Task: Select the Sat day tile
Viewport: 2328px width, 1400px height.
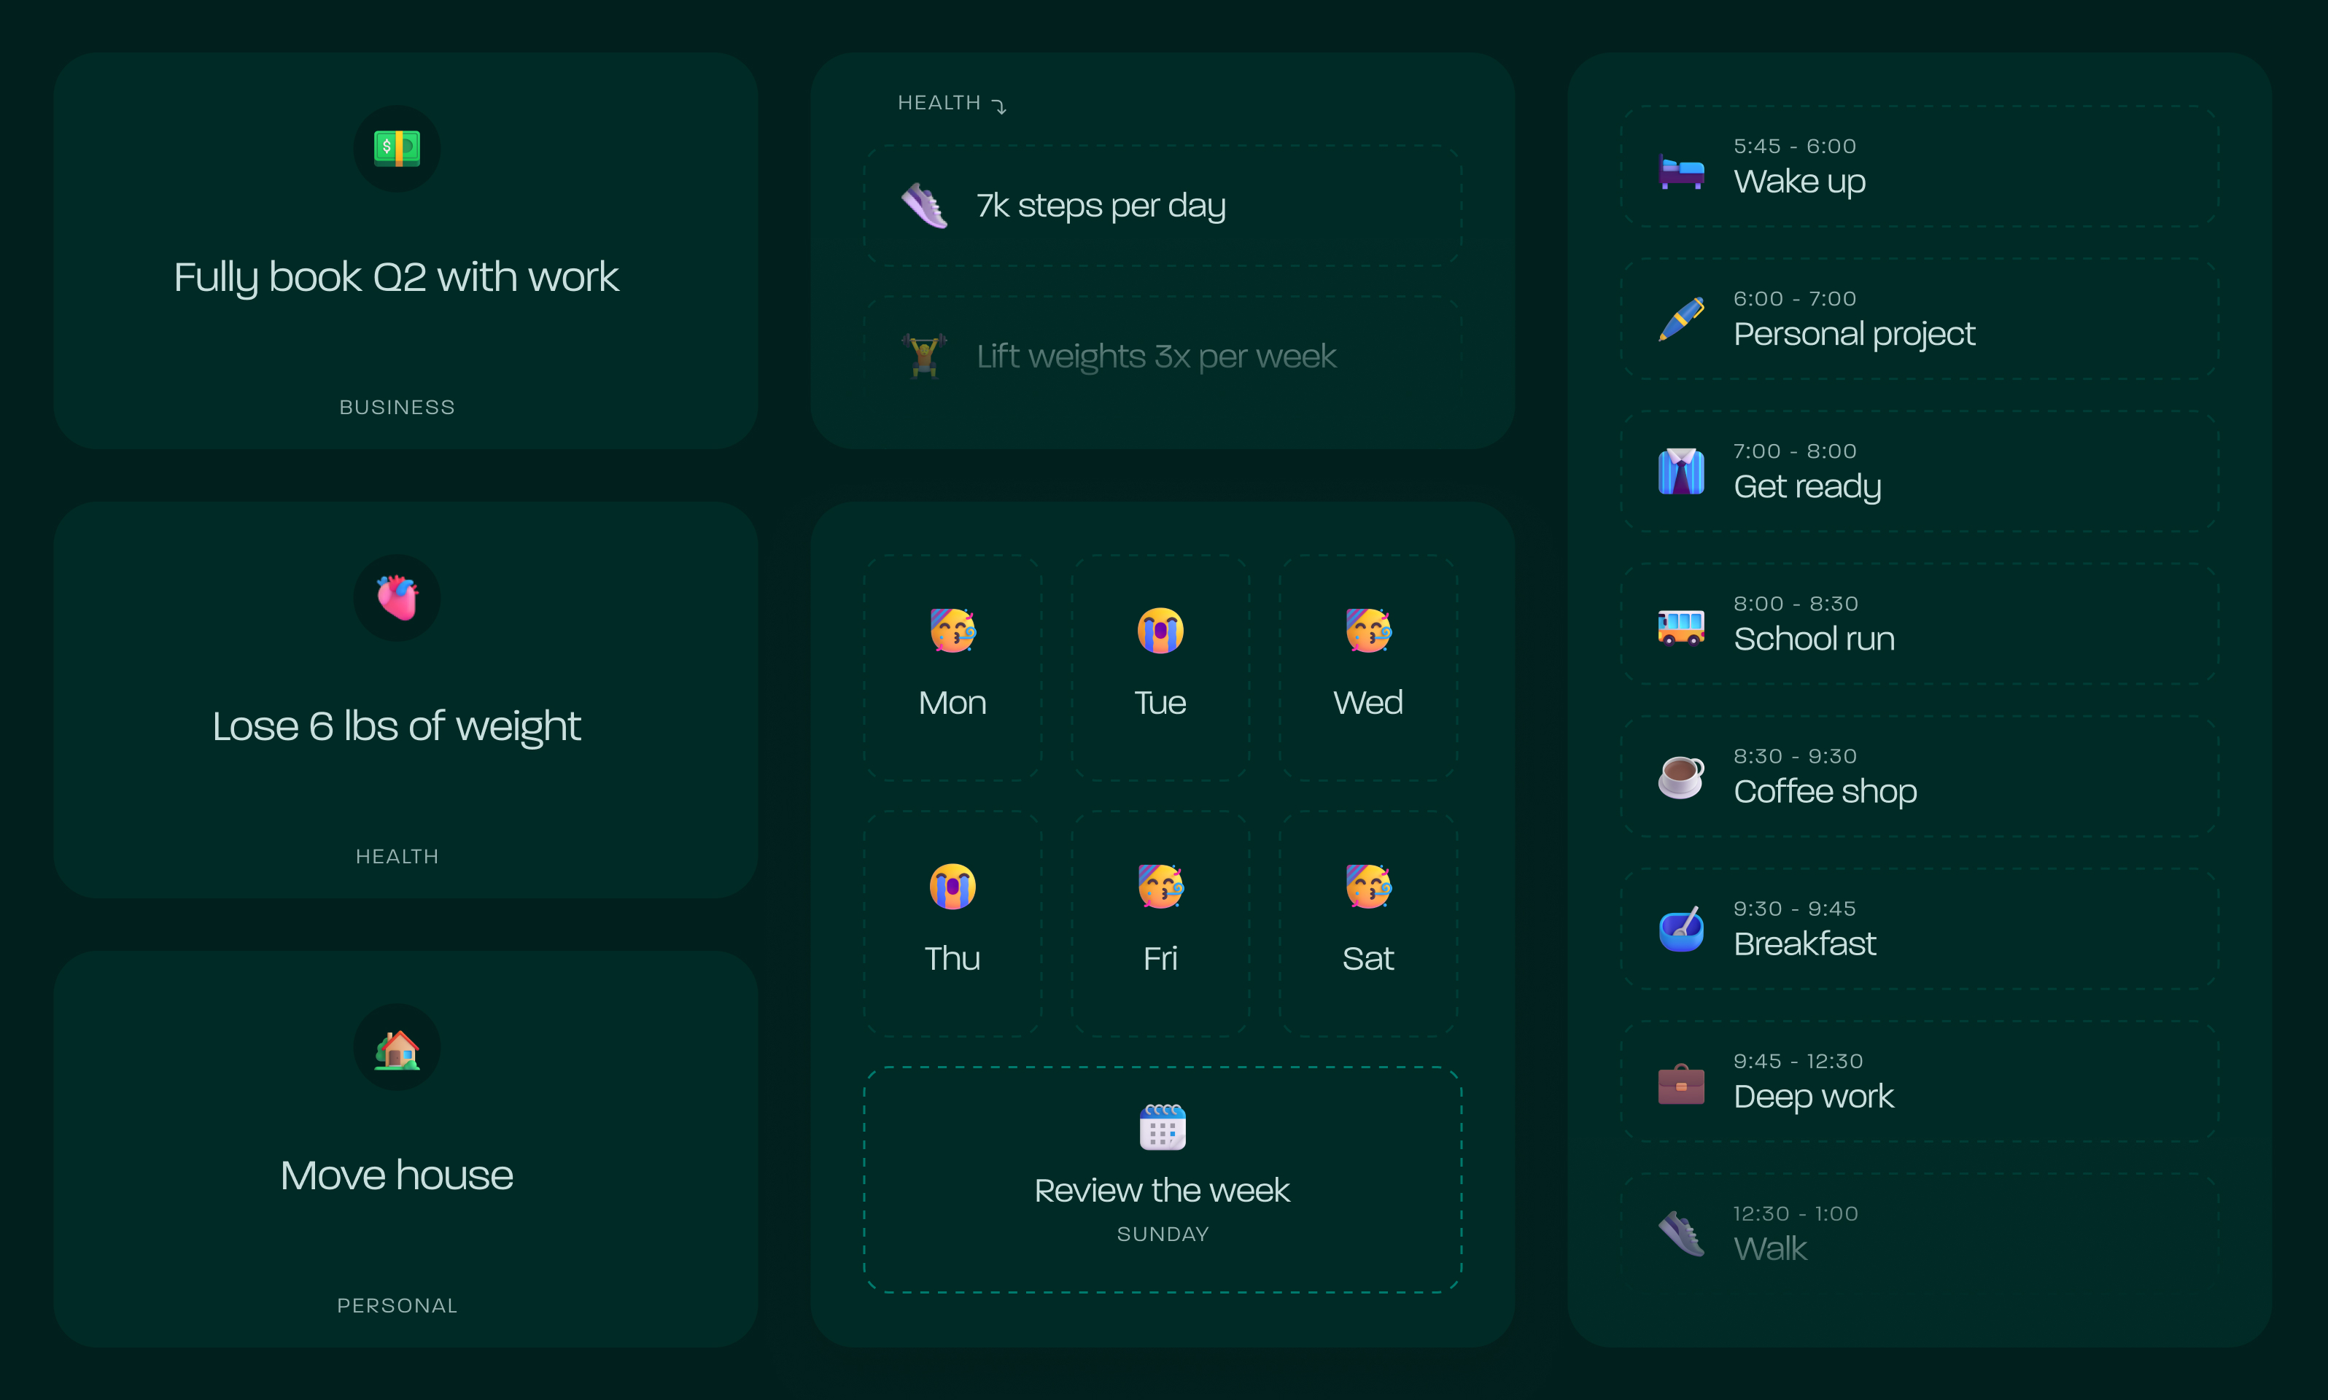Action: (1367, 924)
